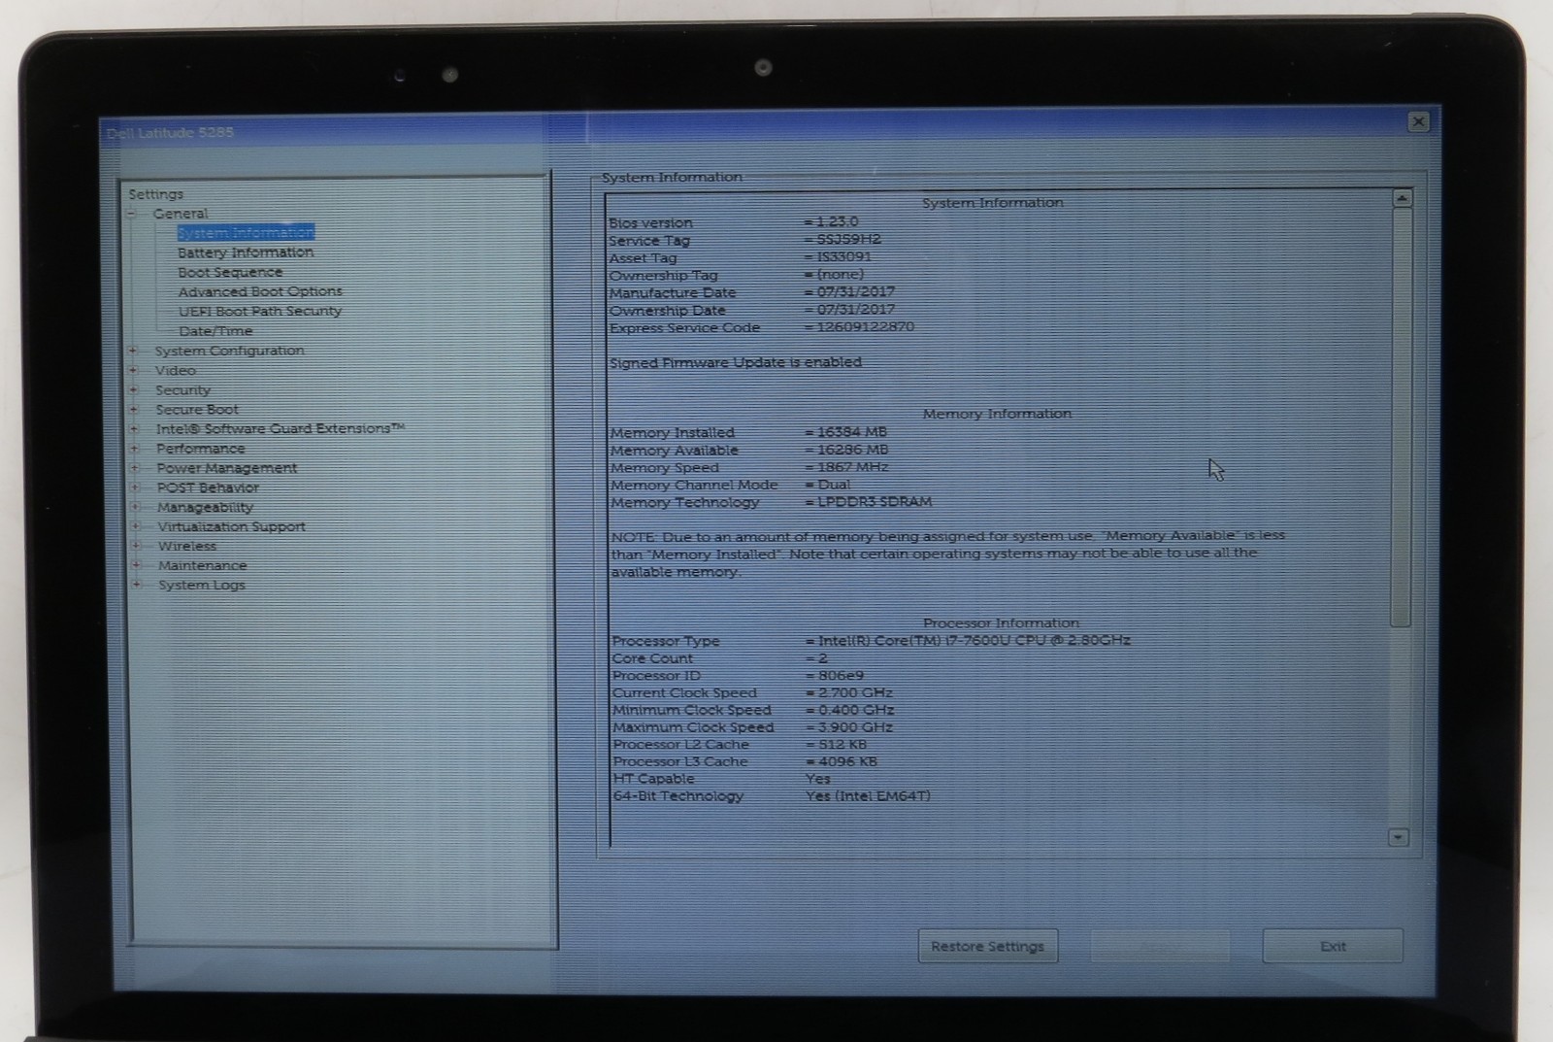Click the 64-Bit Technology row
Image resolution: width=1553 pixels, height=1042 pixels.
(x=772, y=796)
